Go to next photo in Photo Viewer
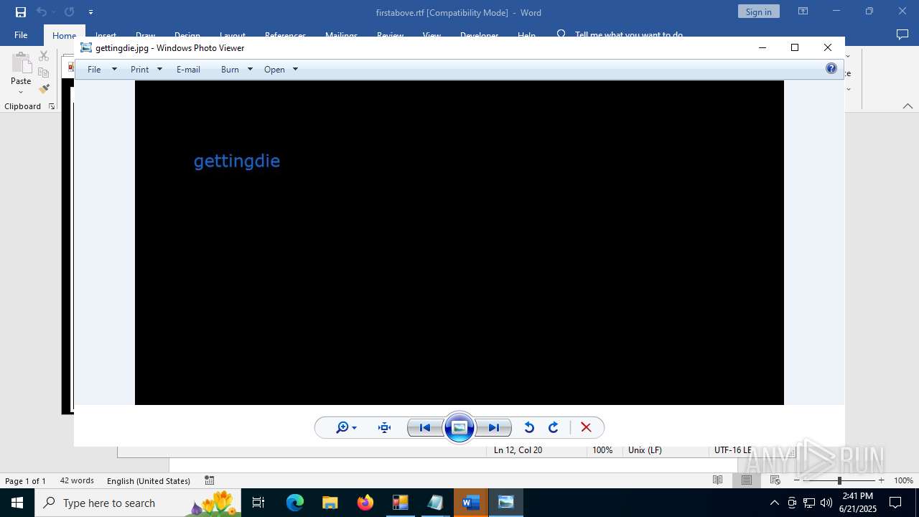 494,428
